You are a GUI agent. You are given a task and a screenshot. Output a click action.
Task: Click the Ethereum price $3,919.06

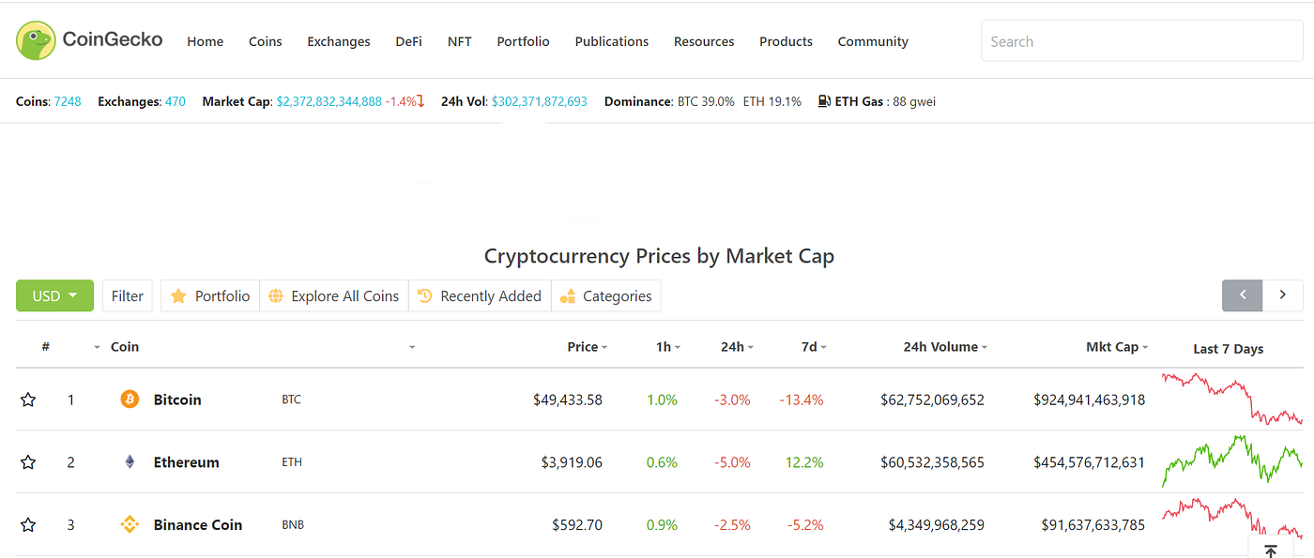[572, 462]
